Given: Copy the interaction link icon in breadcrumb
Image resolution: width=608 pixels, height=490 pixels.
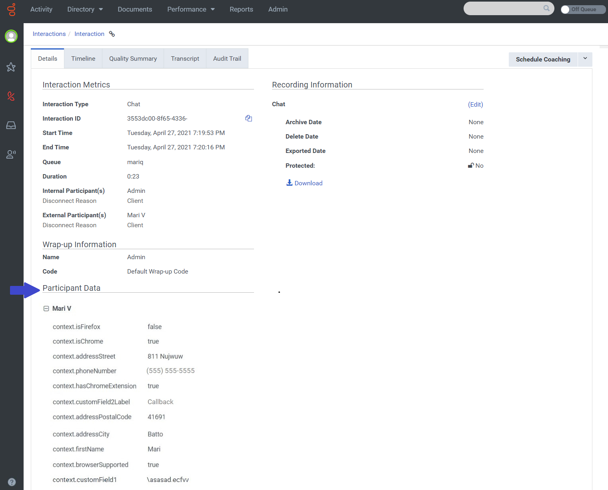Looking at the screenshot, I should pyautogui.click(x=112, y=34).
